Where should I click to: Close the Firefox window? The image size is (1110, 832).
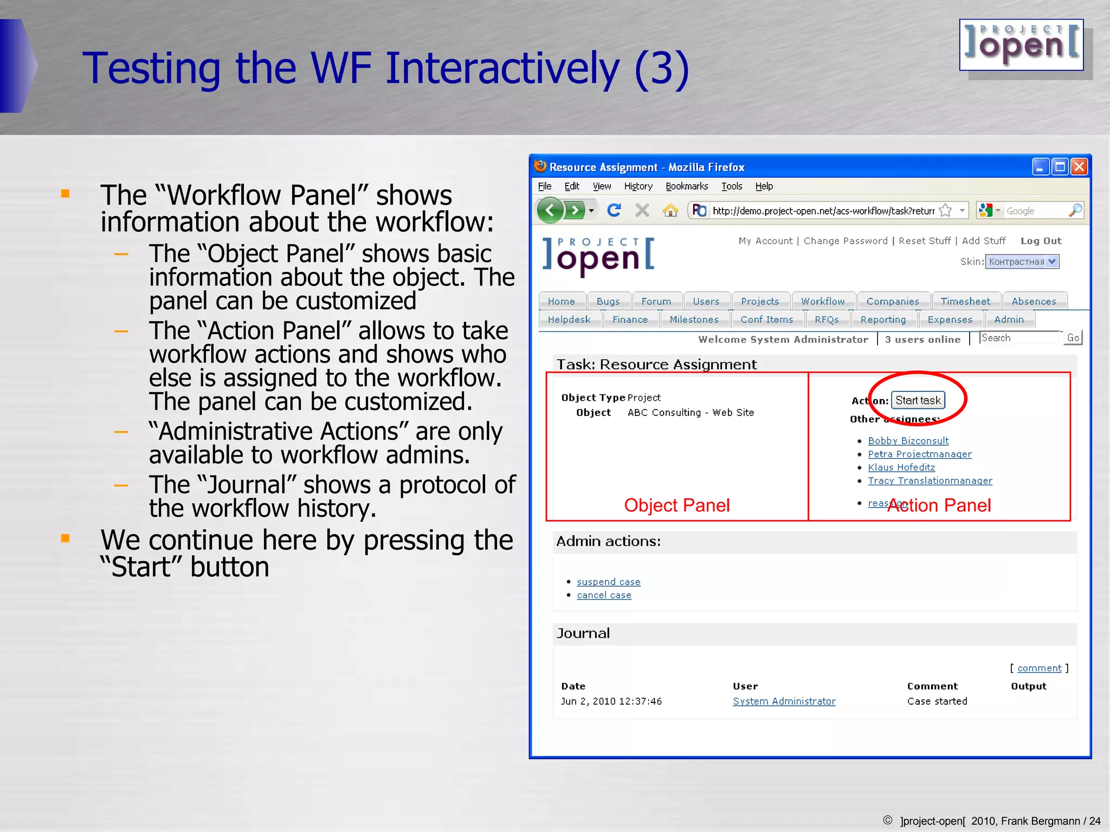[x=1079, y=167]
